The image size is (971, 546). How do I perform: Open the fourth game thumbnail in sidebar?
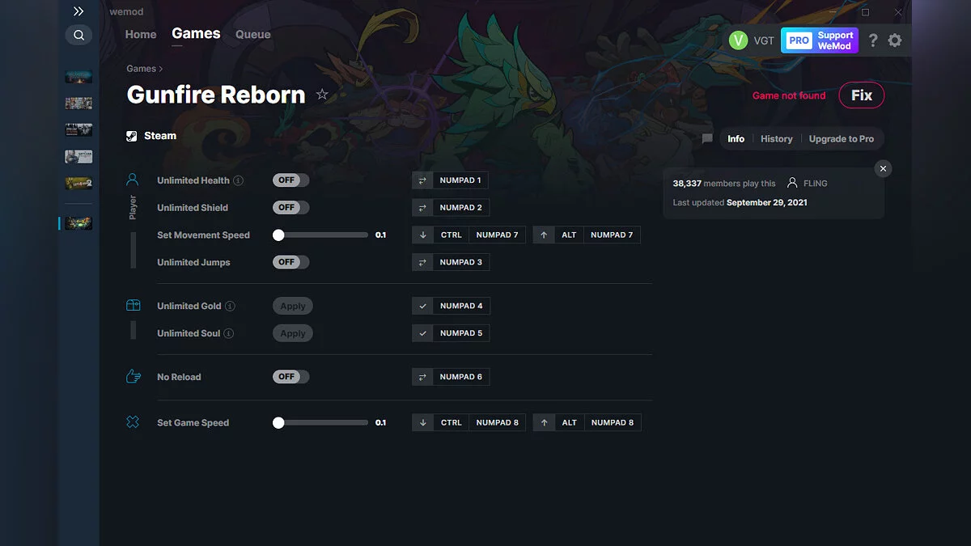[78, 157]
